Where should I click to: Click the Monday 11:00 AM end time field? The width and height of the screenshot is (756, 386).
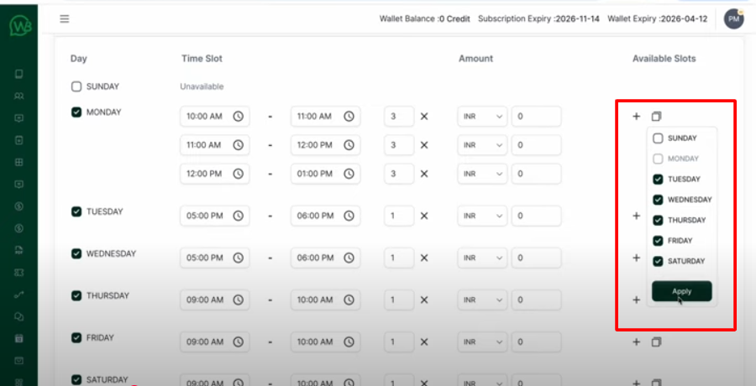(x=325, y=117)
